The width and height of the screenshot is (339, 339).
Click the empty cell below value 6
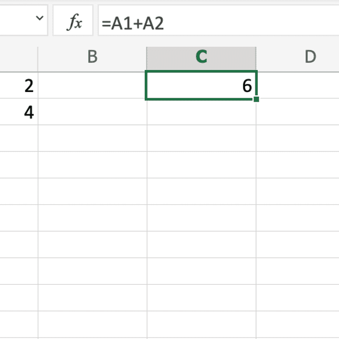point(202,112)
